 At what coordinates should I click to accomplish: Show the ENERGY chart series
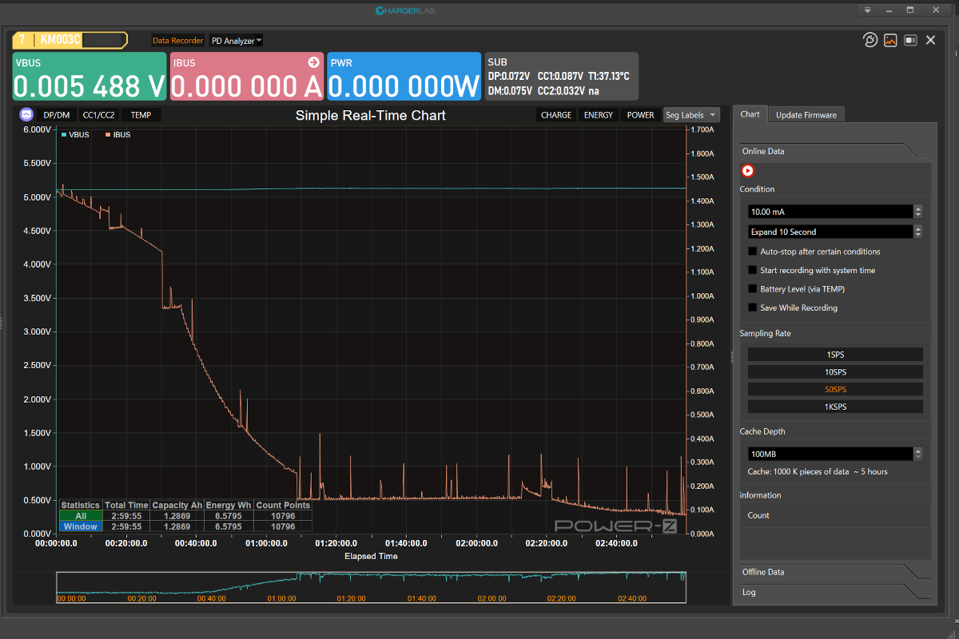tap(599, 115)
